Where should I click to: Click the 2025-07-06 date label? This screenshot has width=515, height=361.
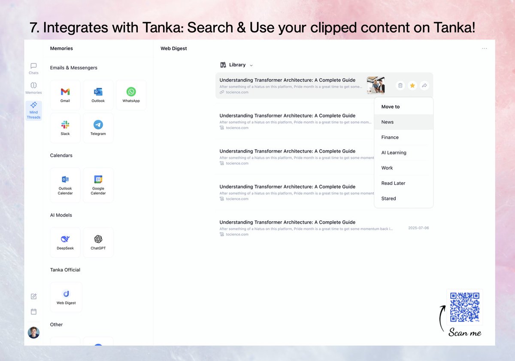418,228
